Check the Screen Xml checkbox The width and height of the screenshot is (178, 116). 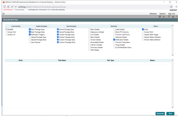(x=6, y=32)
